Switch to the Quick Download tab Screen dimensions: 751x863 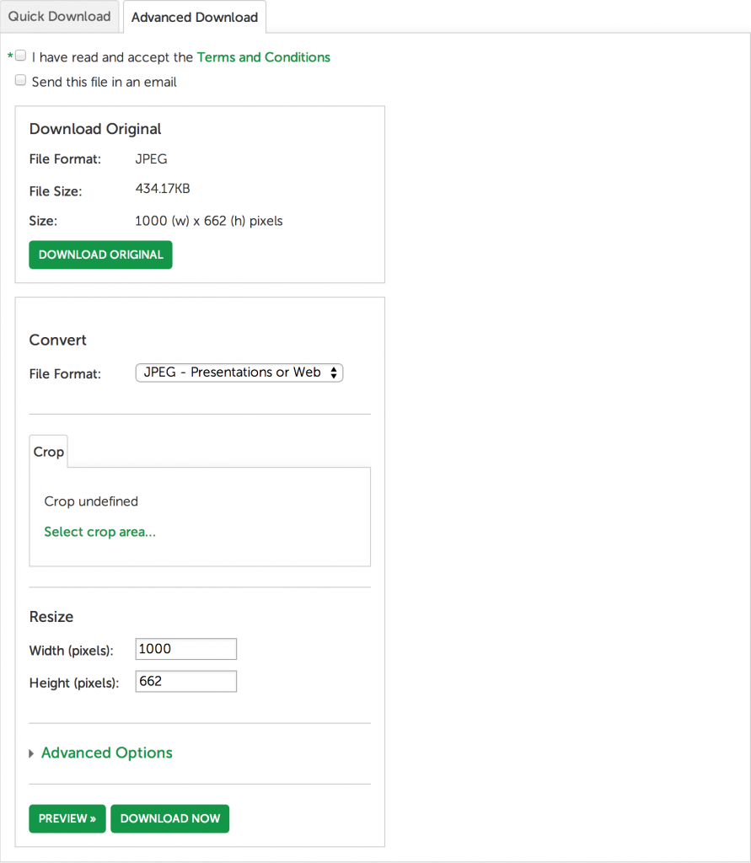tap(59, 16)
